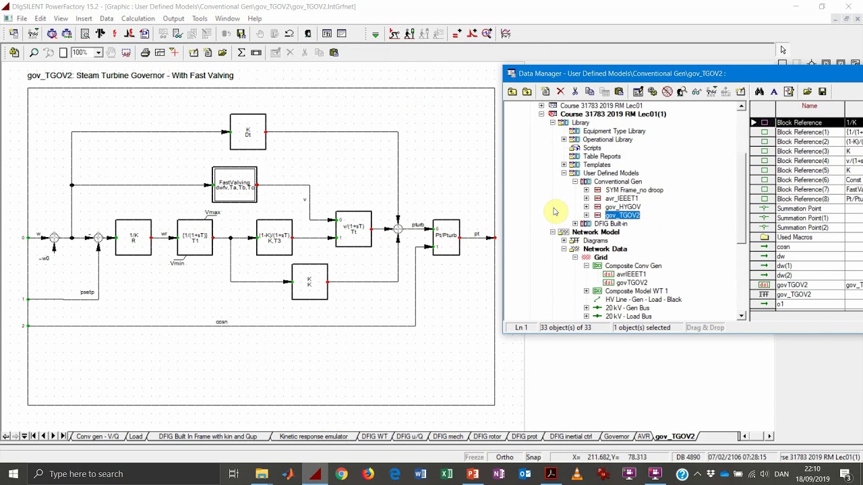Click the New Object icon in Data Manager
The image size is (863, 485).
(x=545, y=92)
